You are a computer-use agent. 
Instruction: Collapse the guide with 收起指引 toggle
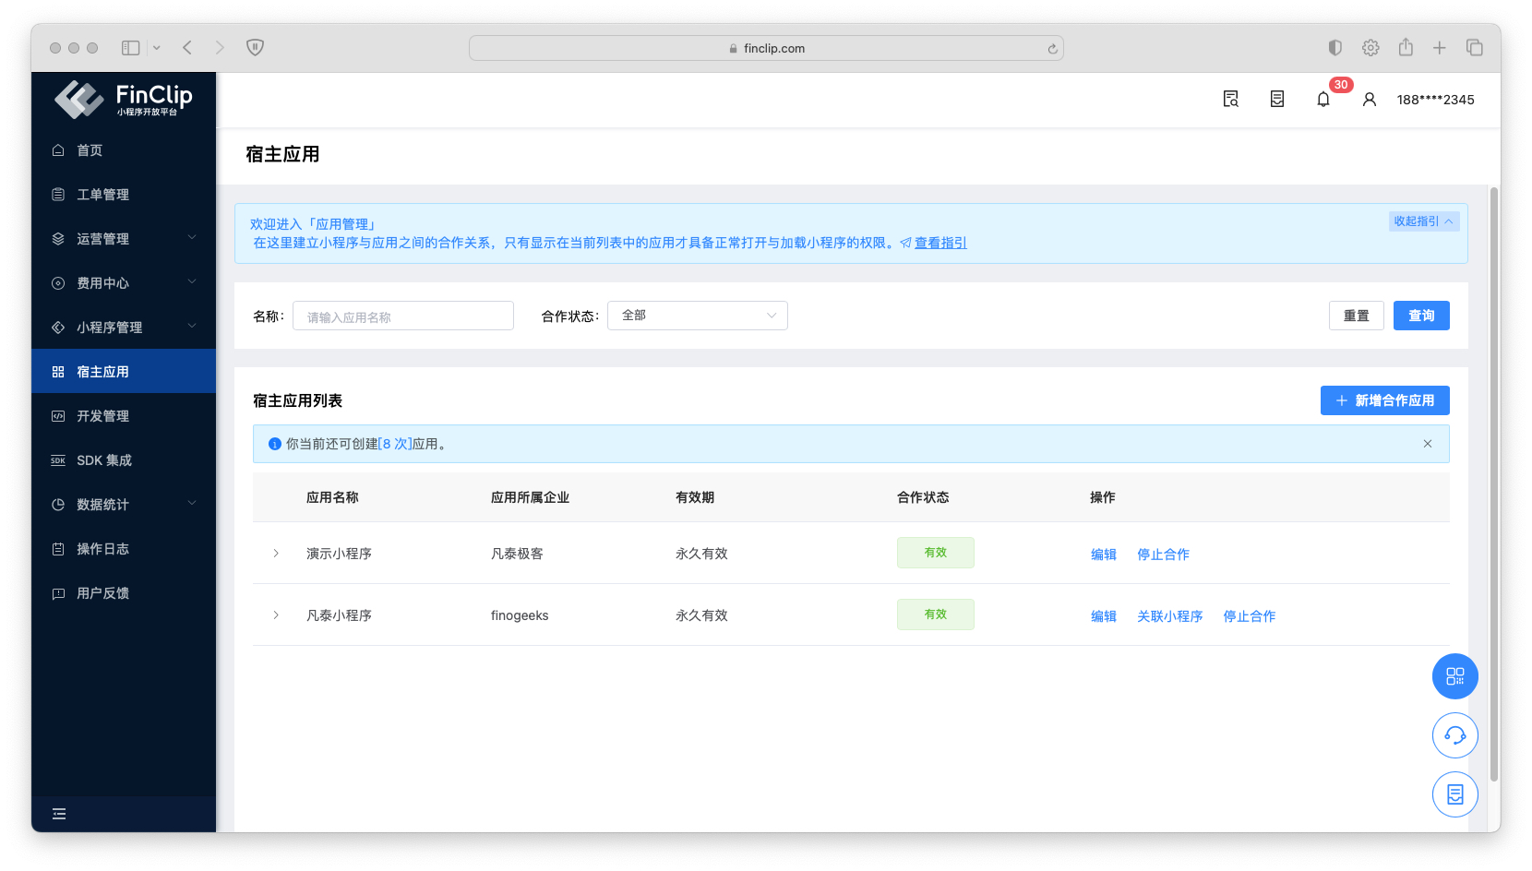click(1423, 221)
